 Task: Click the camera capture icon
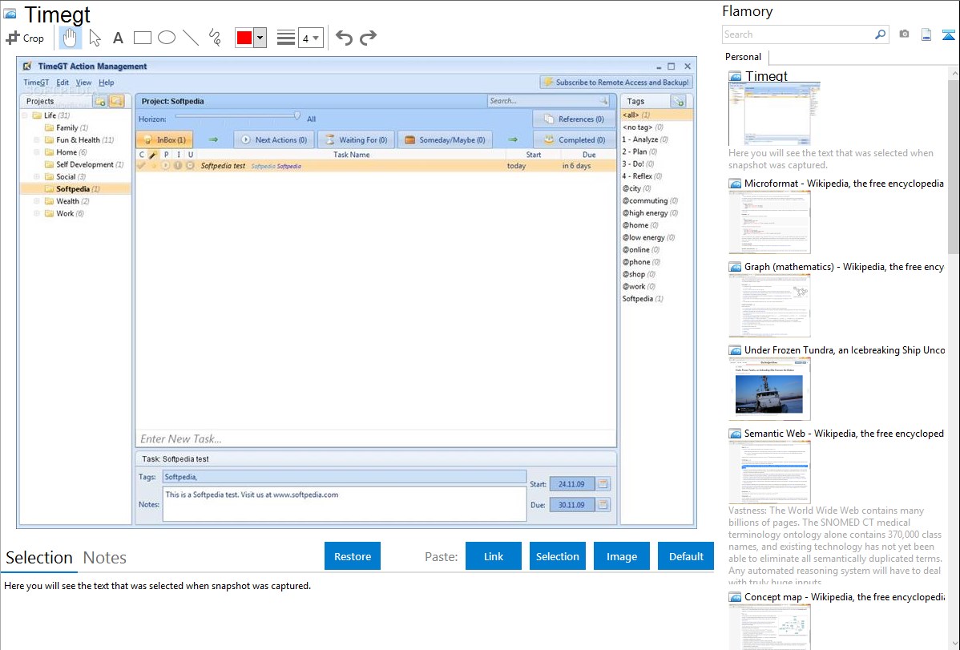(x=904, y=34)
